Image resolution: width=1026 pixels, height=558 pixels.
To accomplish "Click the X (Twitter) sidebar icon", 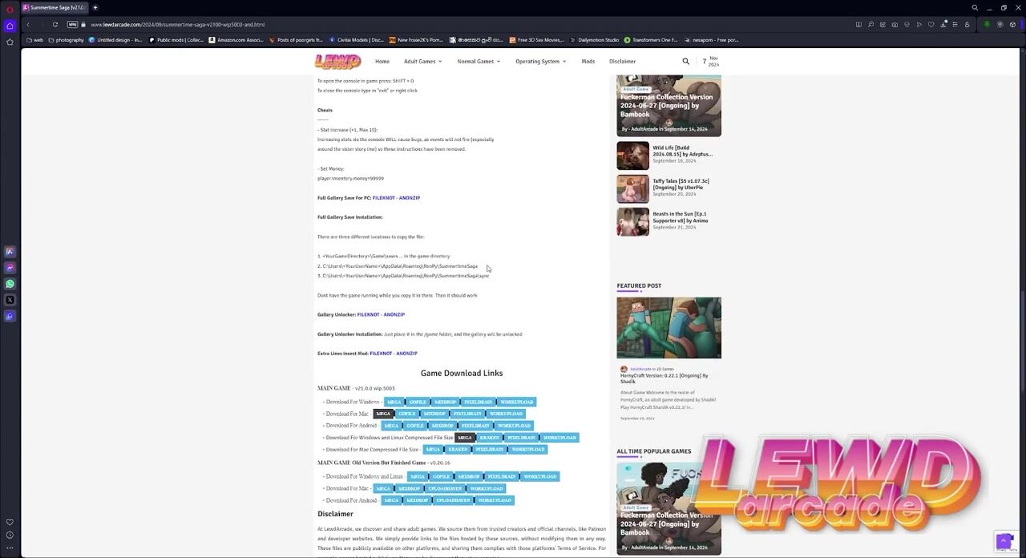I will [10, 300].
